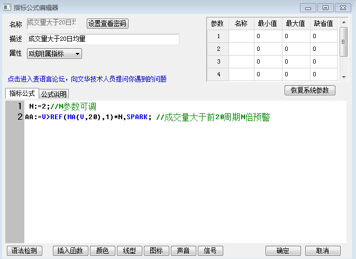Click the 语法检测 syntax check button
356x259 pixels.
coord(24,251)
